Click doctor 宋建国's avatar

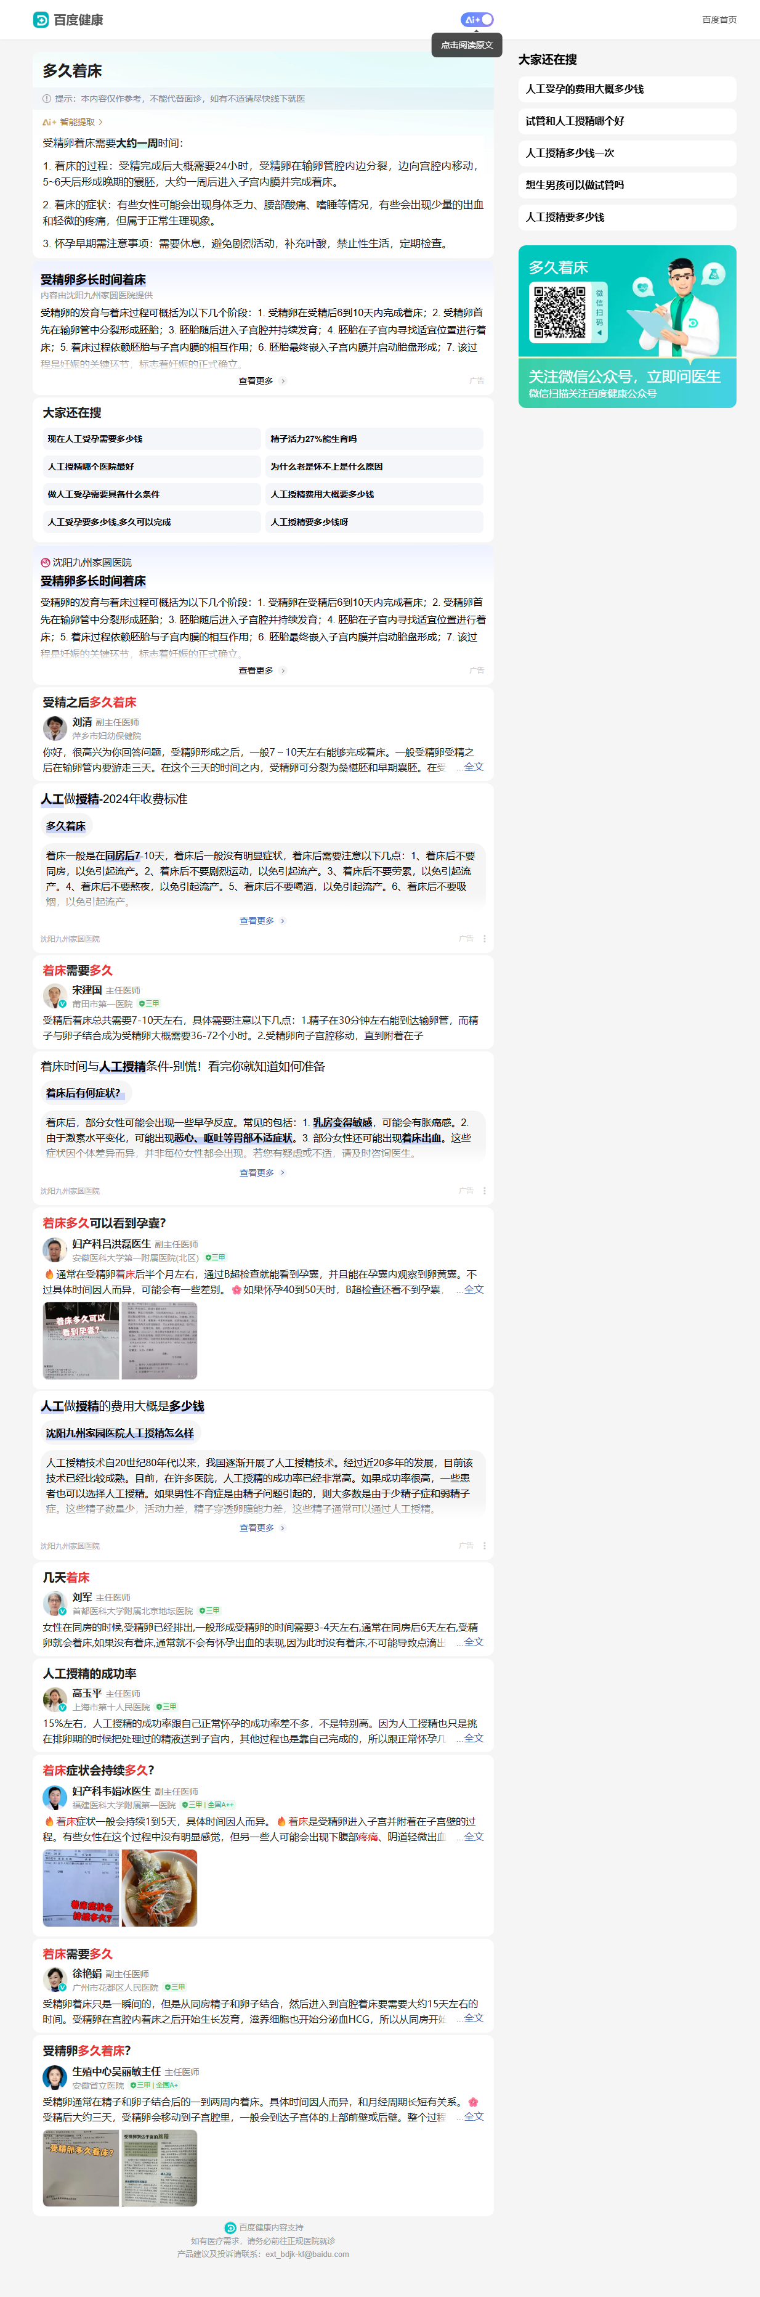55,996
